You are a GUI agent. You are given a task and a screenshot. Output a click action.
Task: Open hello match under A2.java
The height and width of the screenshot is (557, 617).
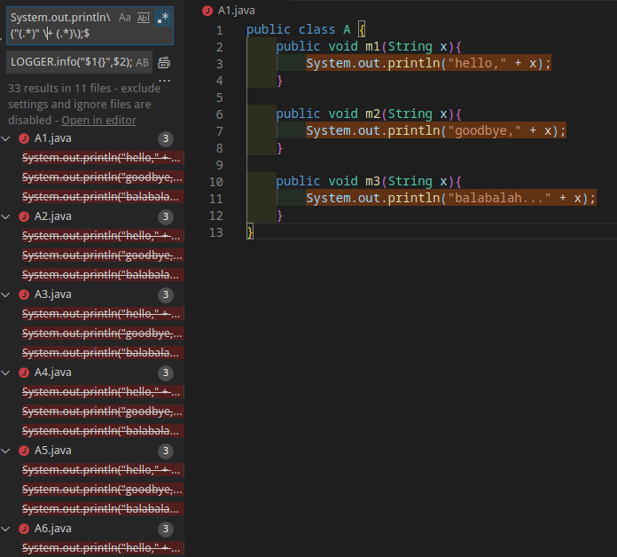coord(103,236)
